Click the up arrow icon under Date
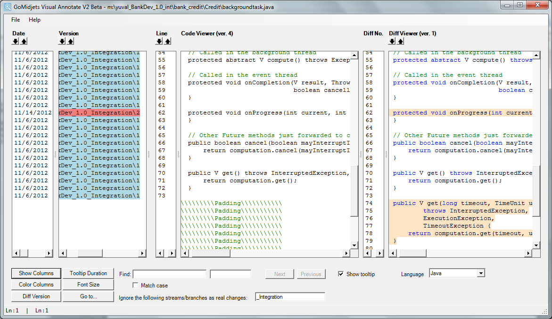The width and height of the screenshot is (552, 319). pyautogui.click(x=24, y=41)
